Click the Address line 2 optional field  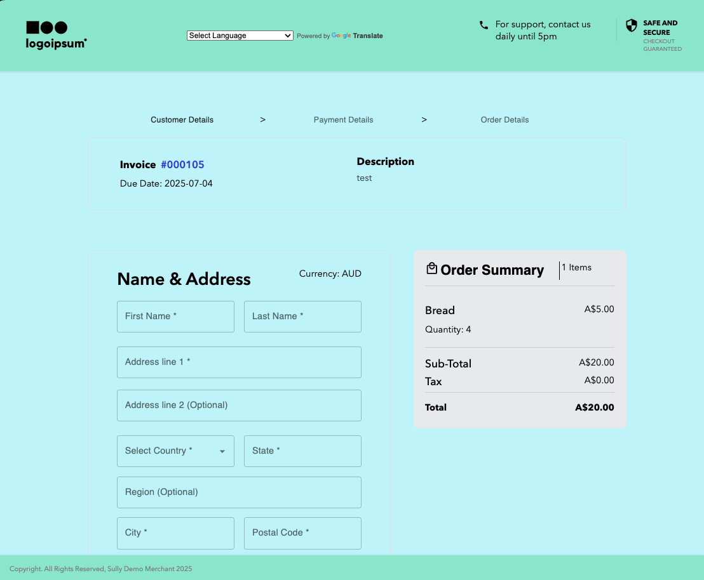(x=239, y=405)
